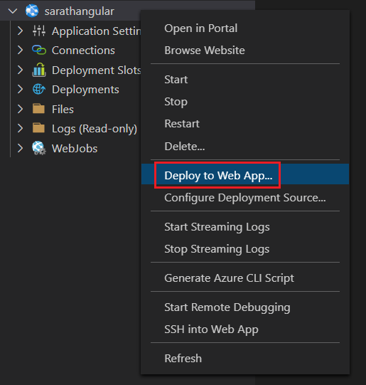
Task: Select the Connections label
Action: point(83,51)
